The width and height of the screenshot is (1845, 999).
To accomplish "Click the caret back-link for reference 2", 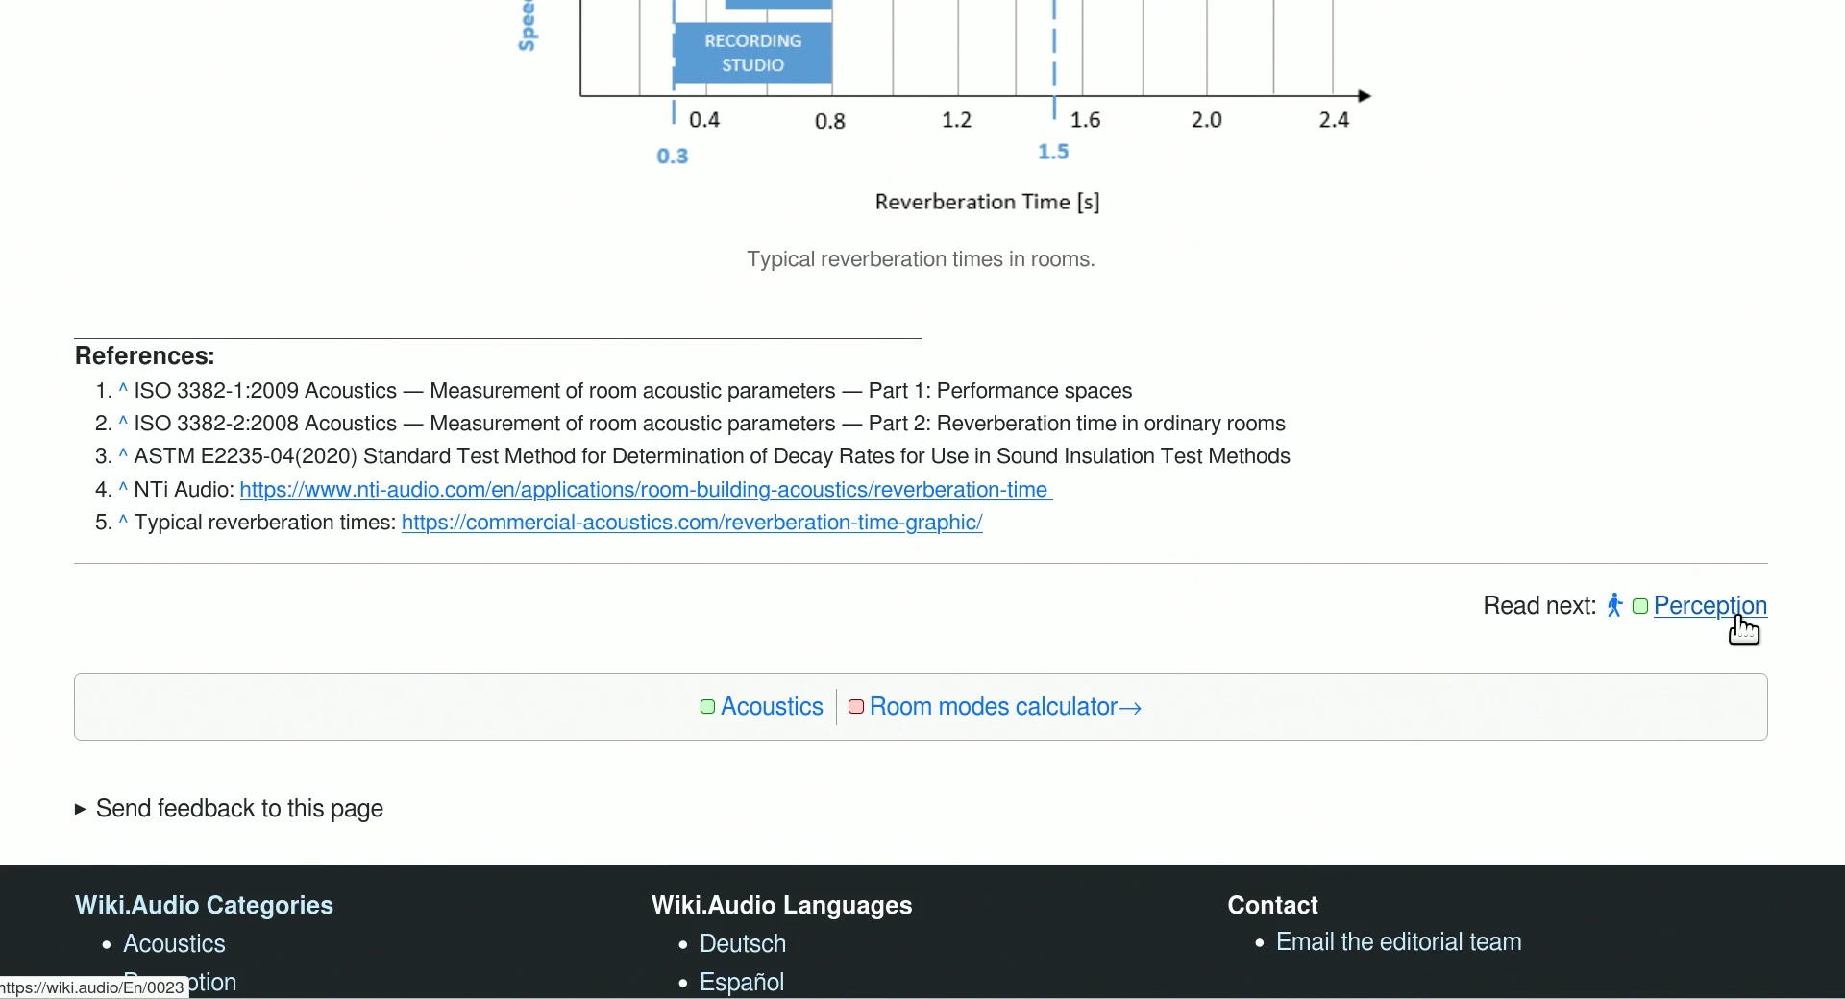I will point(123,423).
